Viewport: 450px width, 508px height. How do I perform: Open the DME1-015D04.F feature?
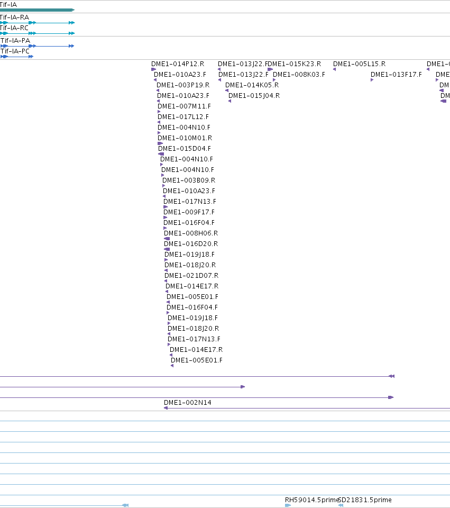(x=161, y=154)
